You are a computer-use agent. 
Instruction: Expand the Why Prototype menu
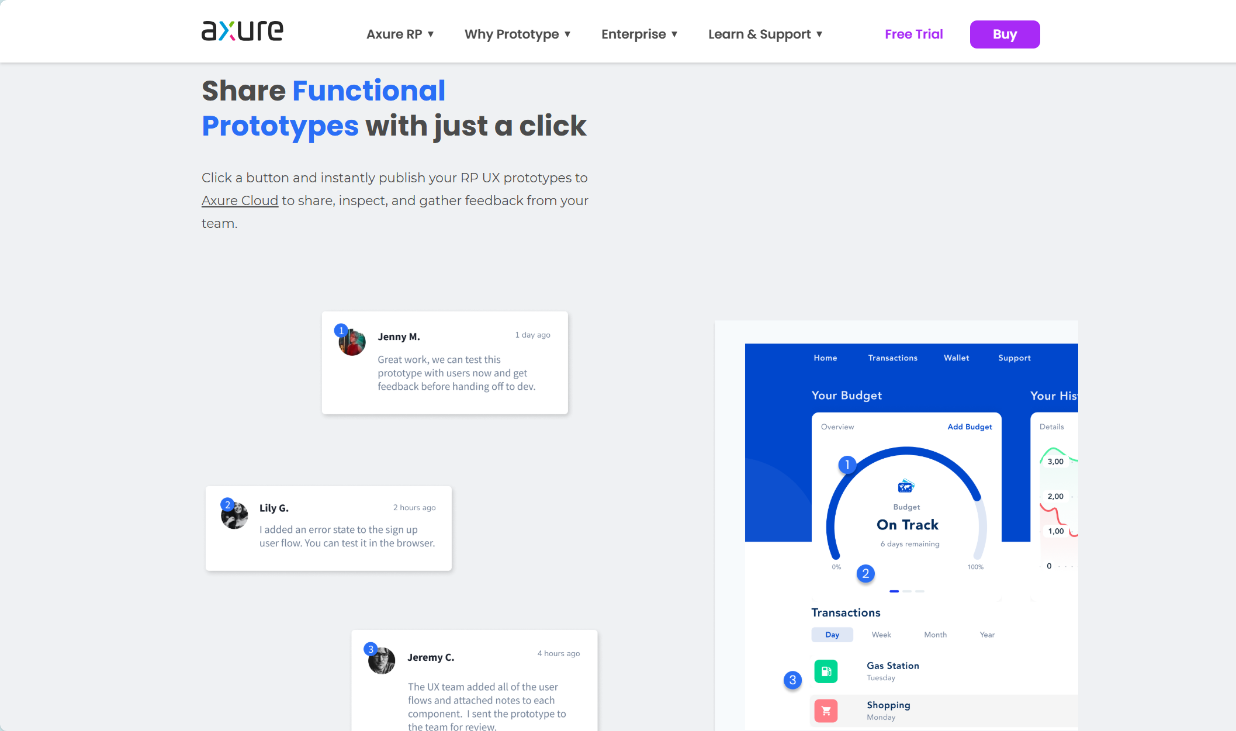pyautogui.click(x=517, y=34)
